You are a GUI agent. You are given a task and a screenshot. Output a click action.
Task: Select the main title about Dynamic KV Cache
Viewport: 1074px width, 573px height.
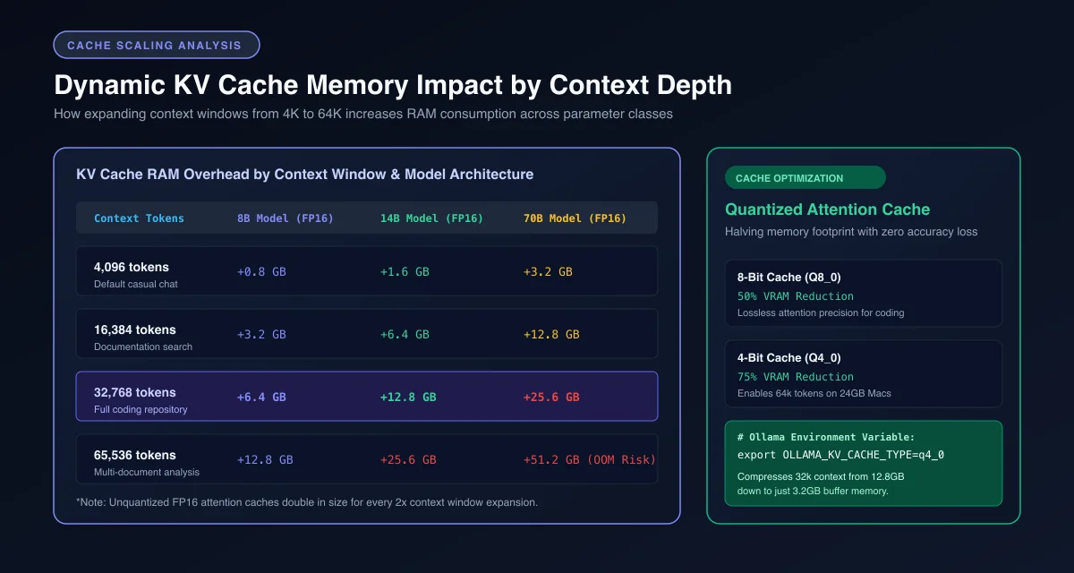393,85
